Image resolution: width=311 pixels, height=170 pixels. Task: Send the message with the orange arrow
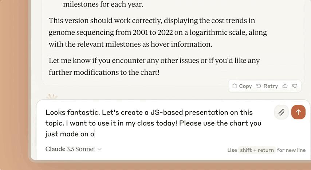coord(298,112)
